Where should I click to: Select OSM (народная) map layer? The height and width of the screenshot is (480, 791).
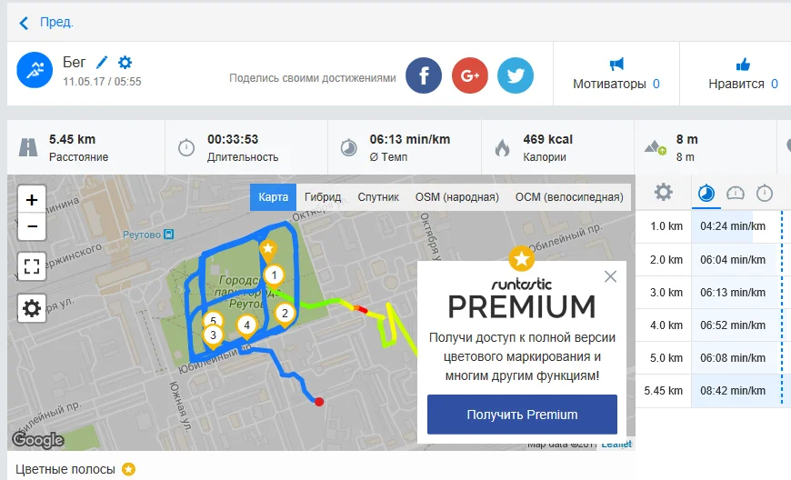(x=457, y=197)
